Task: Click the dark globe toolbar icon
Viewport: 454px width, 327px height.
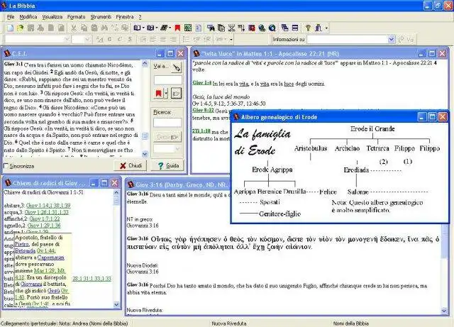Action: (262, 28)
